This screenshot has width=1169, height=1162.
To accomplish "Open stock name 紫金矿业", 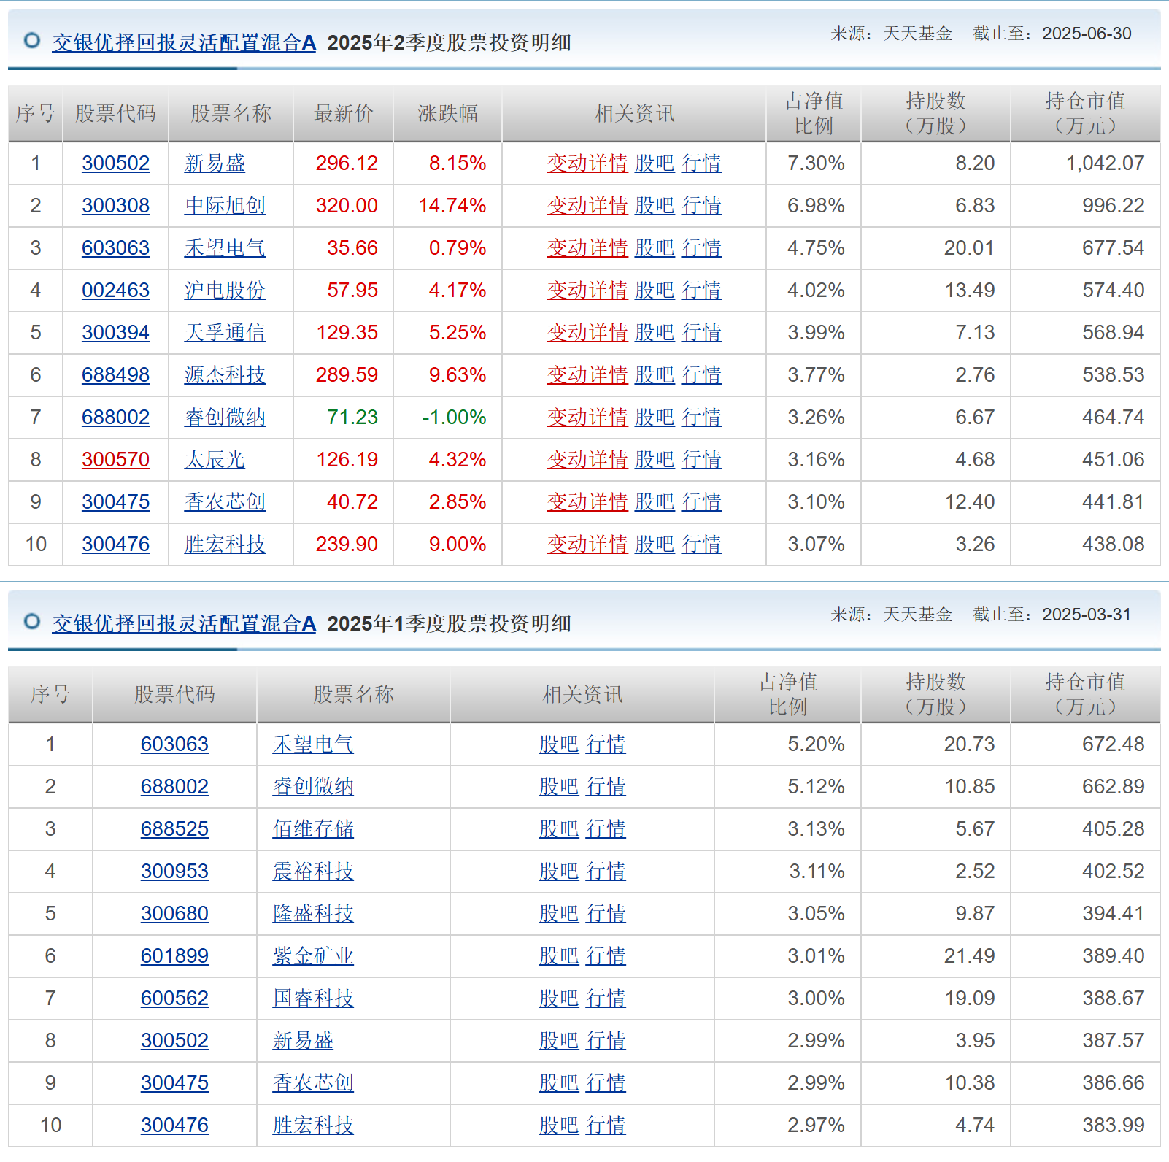I will pyautogui.click(x=313, y=956).
